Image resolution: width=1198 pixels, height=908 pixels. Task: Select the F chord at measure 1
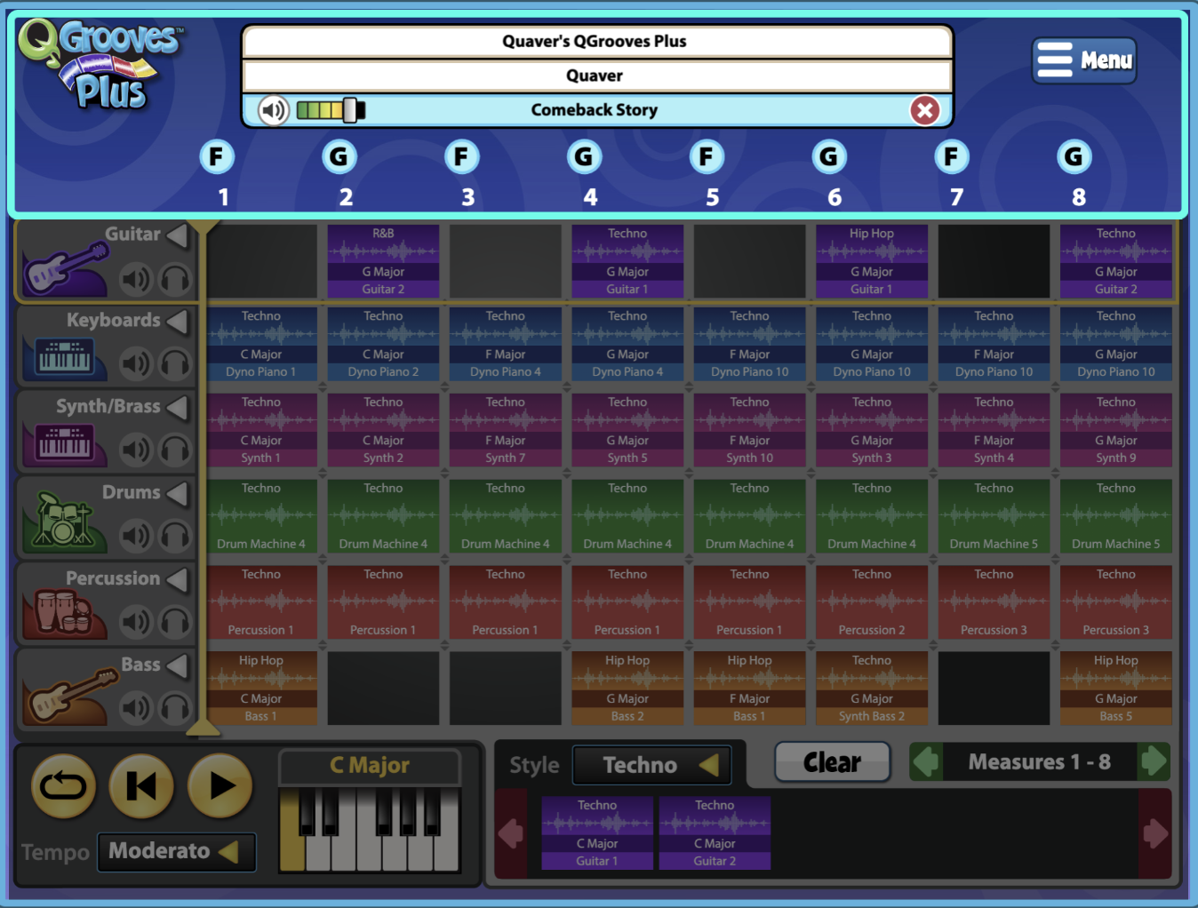point(217,157)
